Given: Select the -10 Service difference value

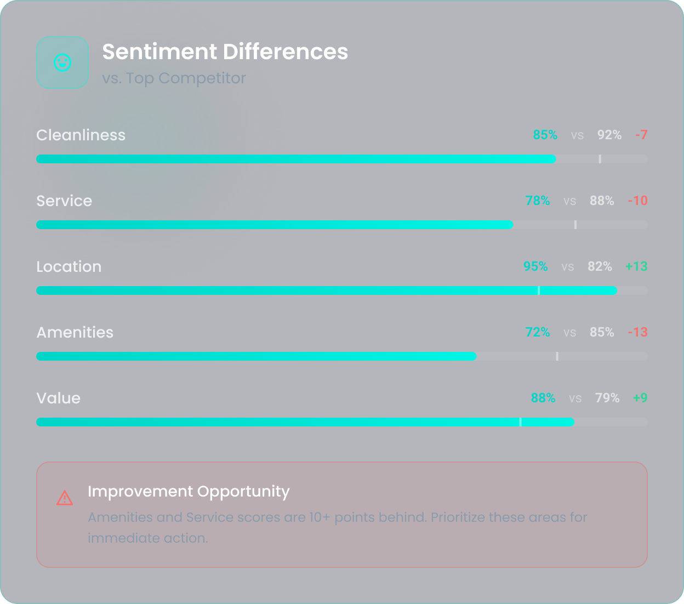Looking at the screenshot, I should [637, 201].
